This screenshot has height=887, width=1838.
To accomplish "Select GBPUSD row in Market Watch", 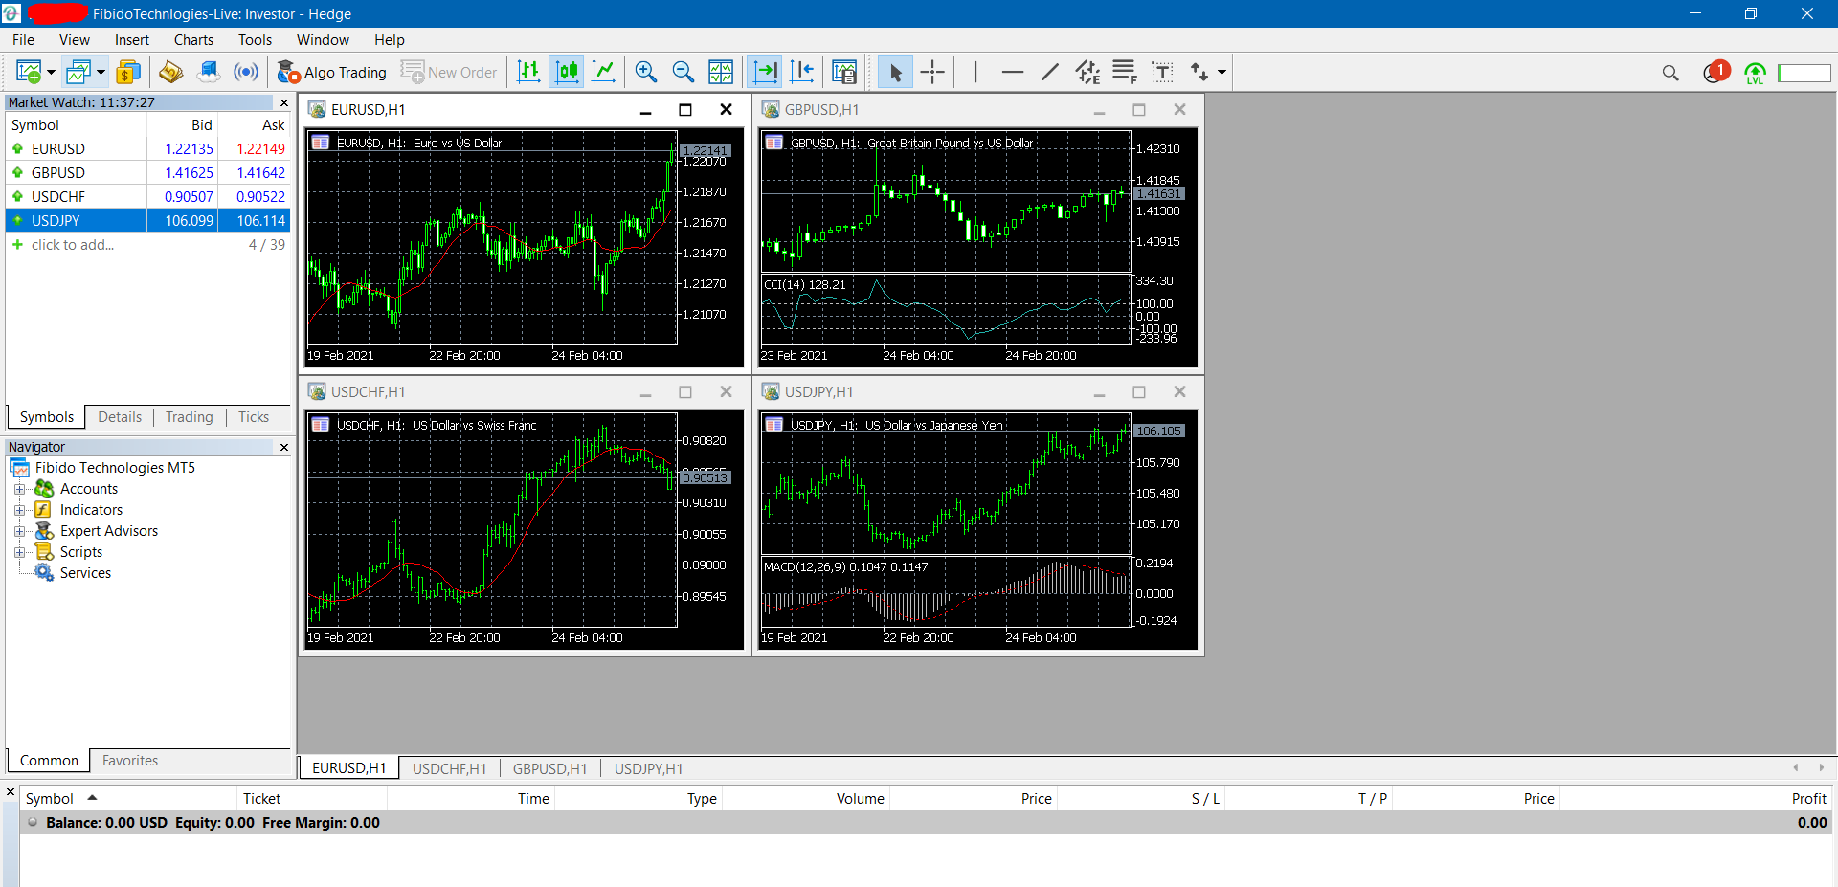I will tap(148, 173).
